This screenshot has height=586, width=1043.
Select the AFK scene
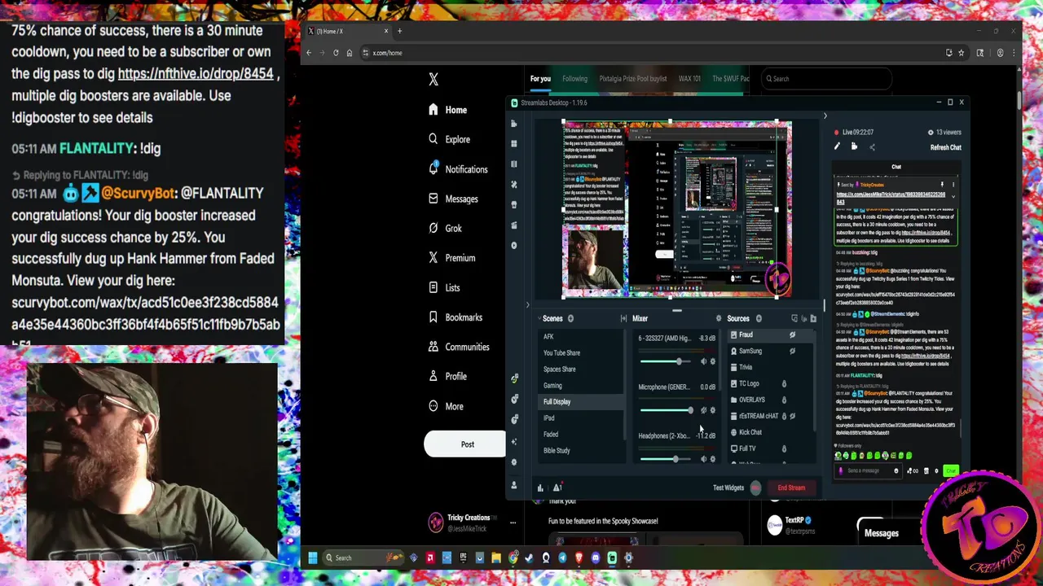[x=581, y=337]
